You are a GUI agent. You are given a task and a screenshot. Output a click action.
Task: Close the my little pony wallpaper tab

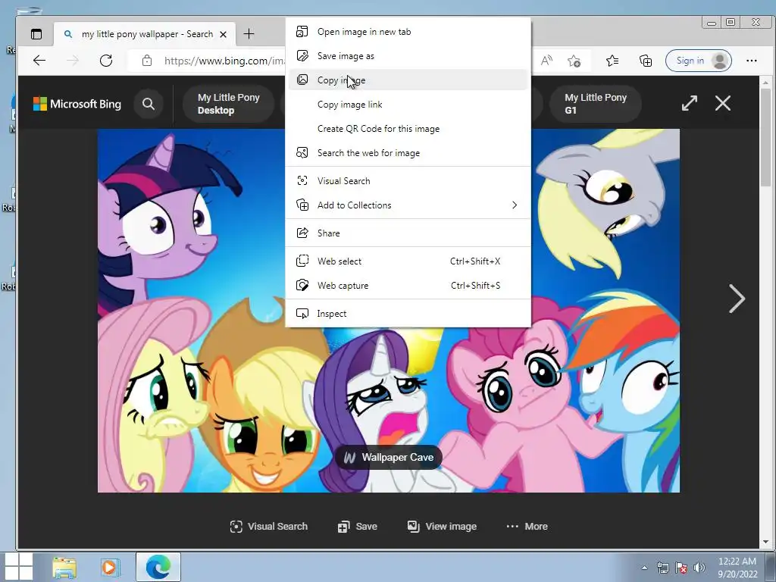pos(224,34)
